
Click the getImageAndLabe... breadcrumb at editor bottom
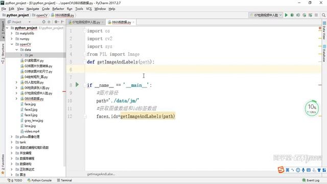[101, 174]
